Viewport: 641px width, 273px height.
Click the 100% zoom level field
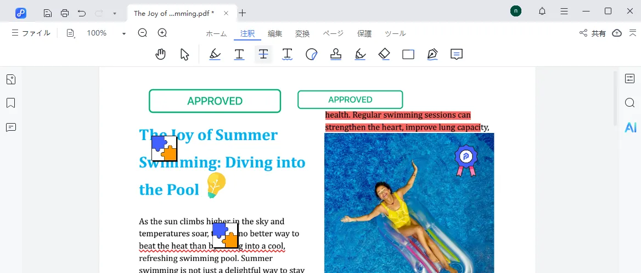[97, 33]
